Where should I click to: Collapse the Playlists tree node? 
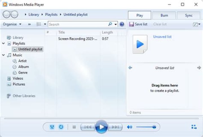pyautogui.click(x=3, y=43)
